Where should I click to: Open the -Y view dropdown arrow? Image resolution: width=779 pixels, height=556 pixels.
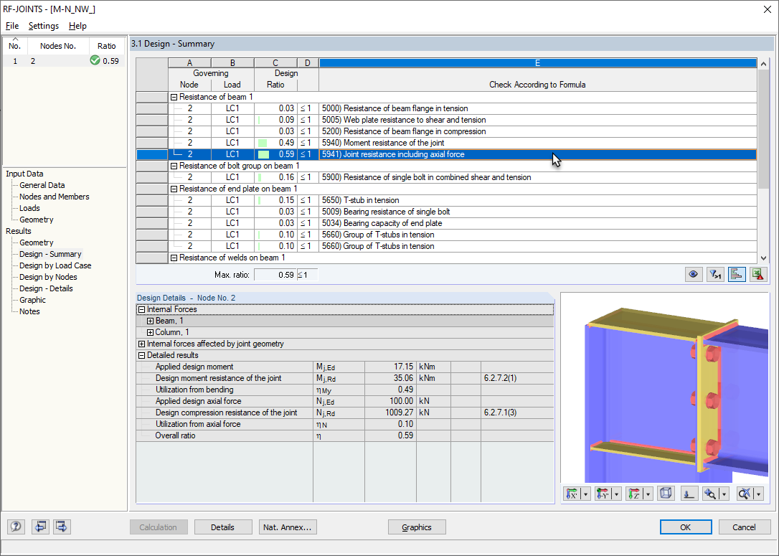617,494
